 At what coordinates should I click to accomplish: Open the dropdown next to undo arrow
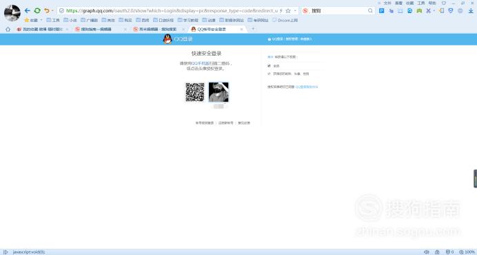point(52,10)
